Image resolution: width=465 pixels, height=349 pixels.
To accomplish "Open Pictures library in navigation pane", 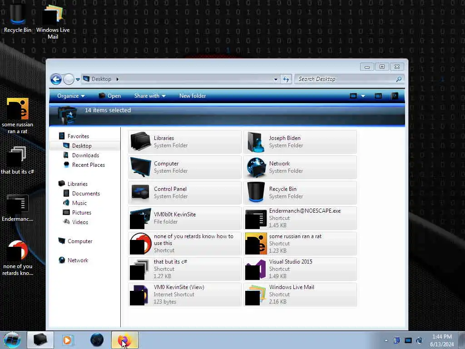I will click(82, 213).
